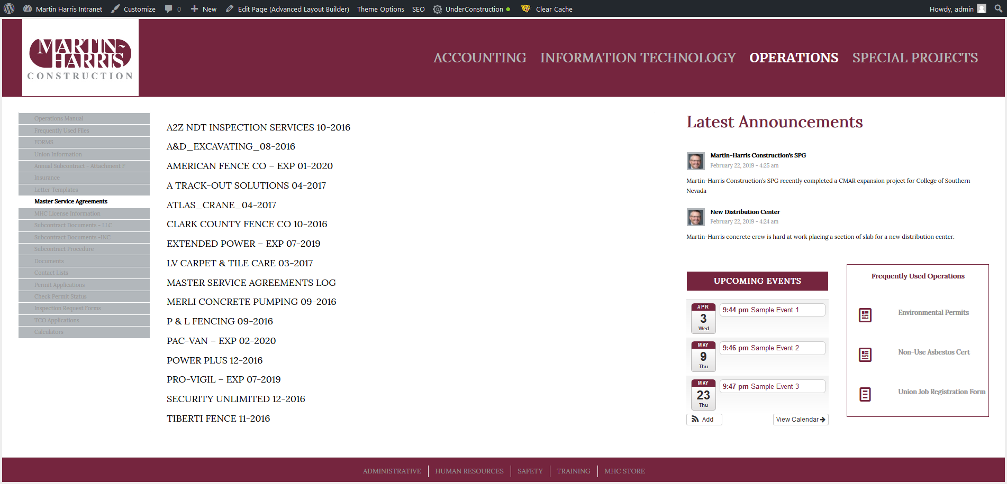Open Contact Lists in sidebar
The width and height of the screenshot is (1007, 484).
[84, 273]
